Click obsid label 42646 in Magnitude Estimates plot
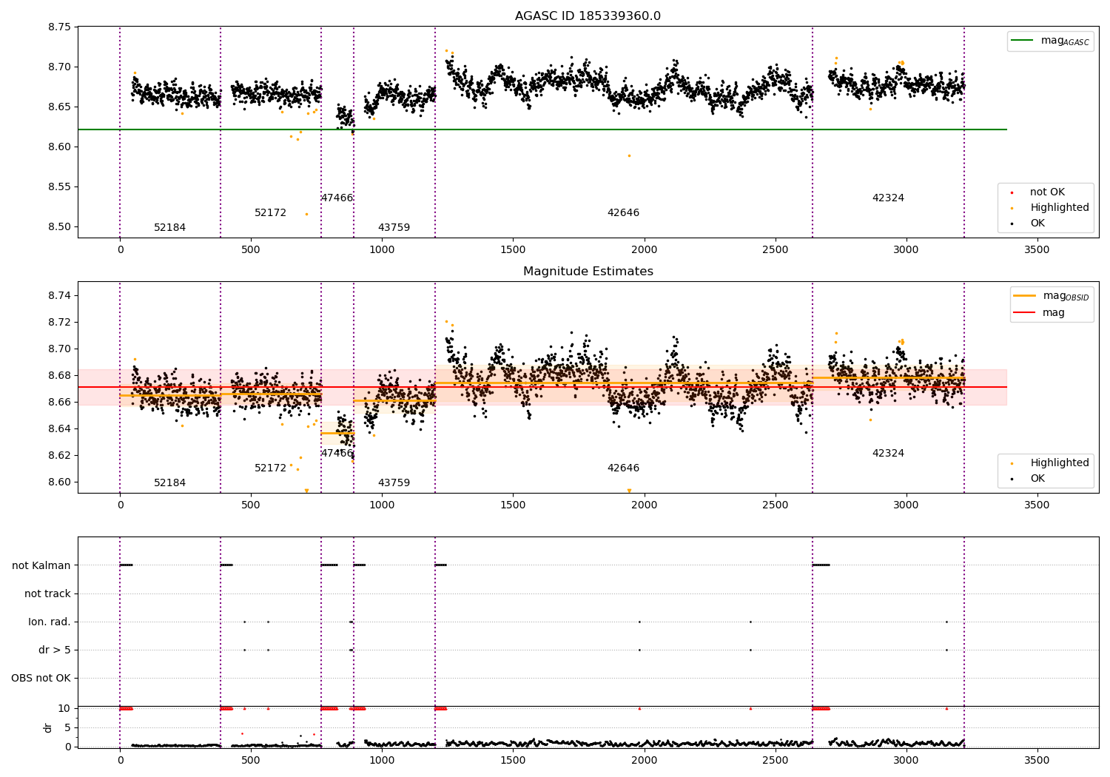Screen dimensions: 1110x777 623,468
